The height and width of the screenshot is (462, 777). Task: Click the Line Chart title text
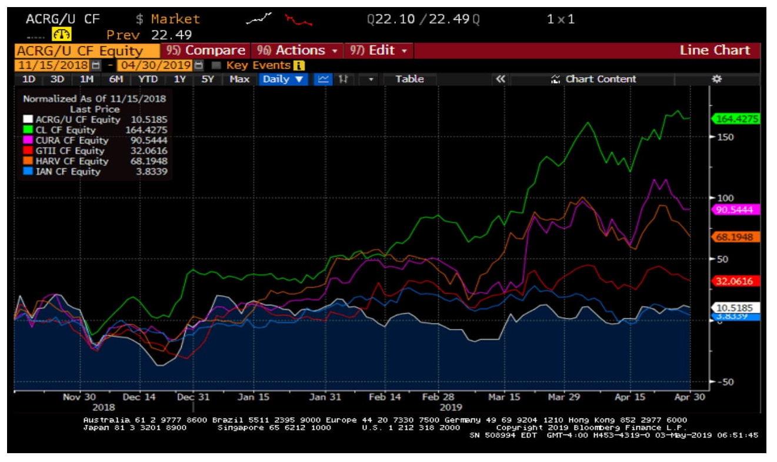tap(715, 51)
